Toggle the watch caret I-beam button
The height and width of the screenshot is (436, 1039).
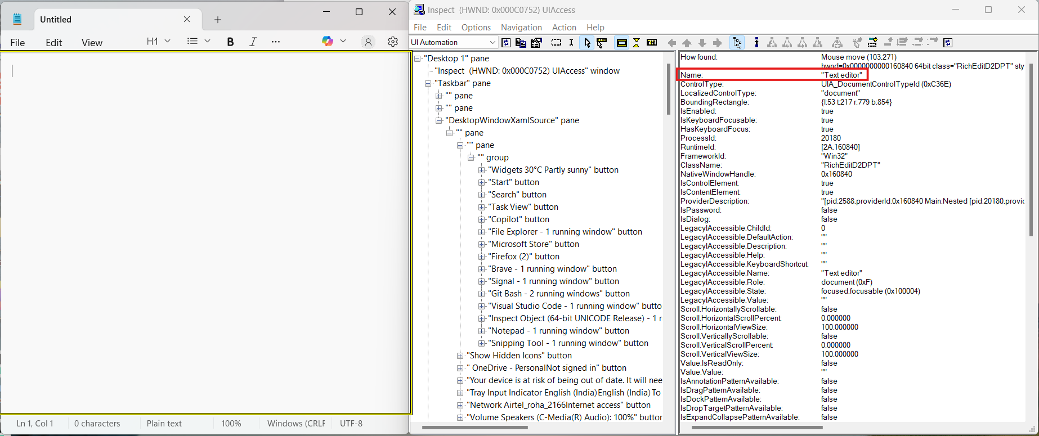pos(571,43)
